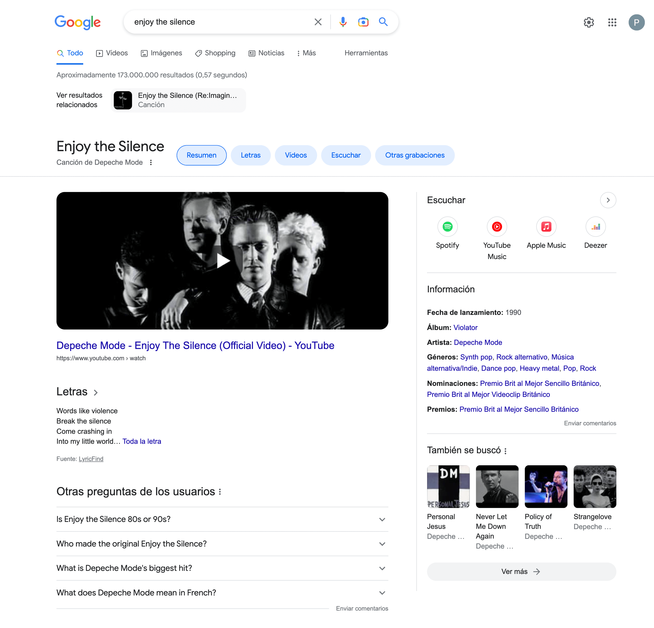Listen on Deezer

[595, 227]
